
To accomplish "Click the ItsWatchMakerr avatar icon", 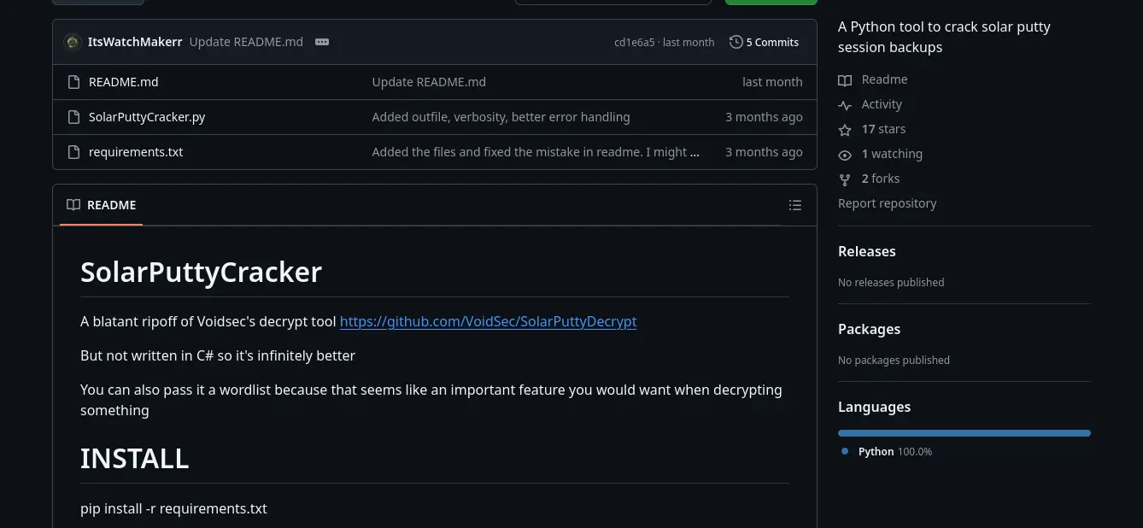I will [x=73, y=42].
